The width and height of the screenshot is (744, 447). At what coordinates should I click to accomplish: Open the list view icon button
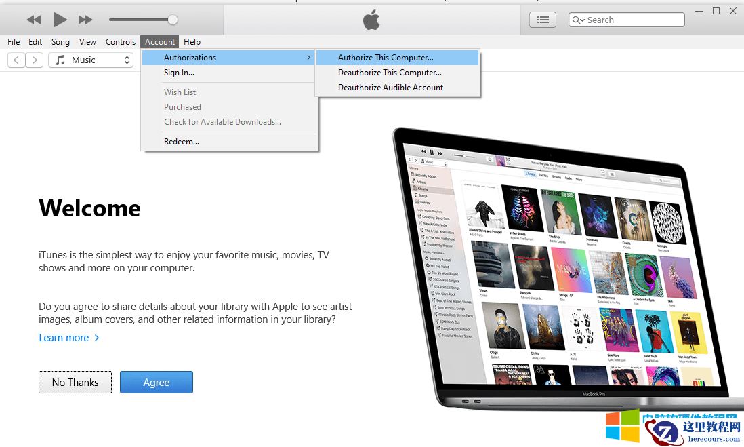click(542, 20)
